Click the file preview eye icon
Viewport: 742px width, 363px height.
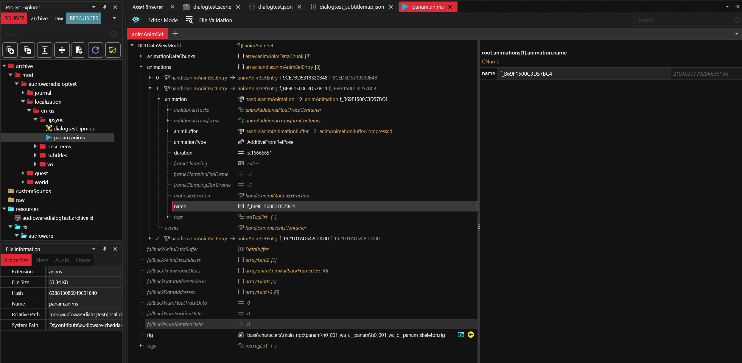pos(79,50)
